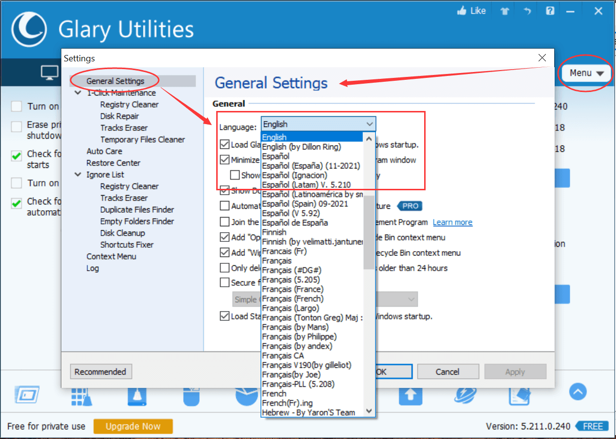Select Finnish from the language list
This screenshot has height=439, width=616.
click(274, 232)
